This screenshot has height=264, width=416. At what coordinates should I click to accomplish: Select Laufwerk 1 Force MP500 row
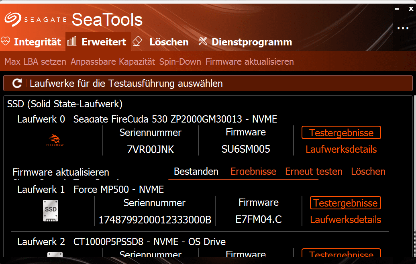click(90, 189)
